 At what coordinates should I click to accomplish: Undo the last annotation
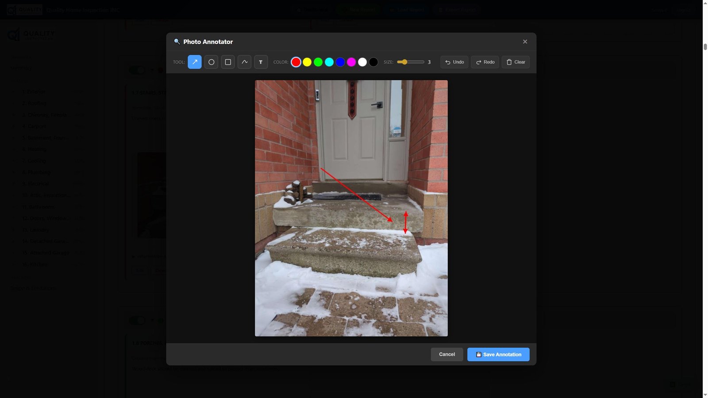(454, 62)
